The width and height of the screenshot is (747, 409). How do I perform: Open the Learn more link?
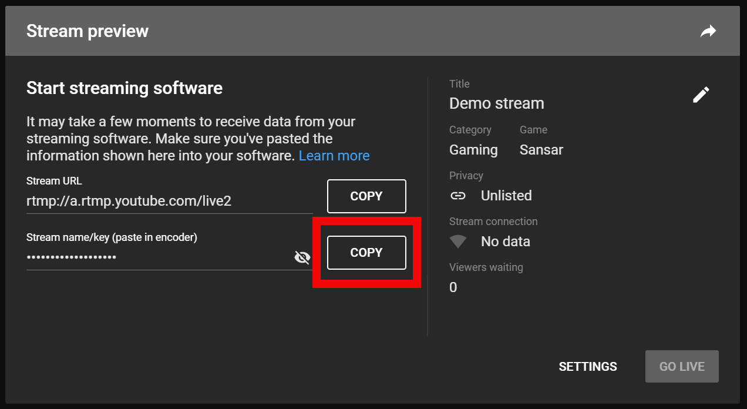(x=334, y=156)
